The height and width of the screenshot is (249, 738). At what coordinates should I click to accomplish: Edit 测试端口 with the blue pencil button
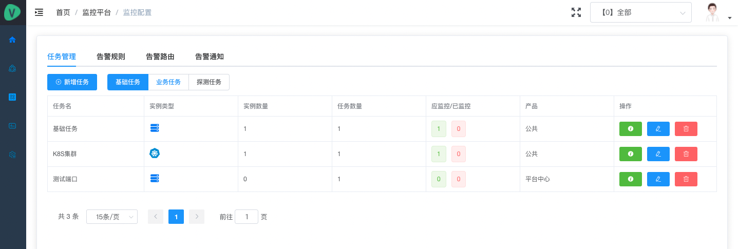pyautogui.click(x=658, y=179)
